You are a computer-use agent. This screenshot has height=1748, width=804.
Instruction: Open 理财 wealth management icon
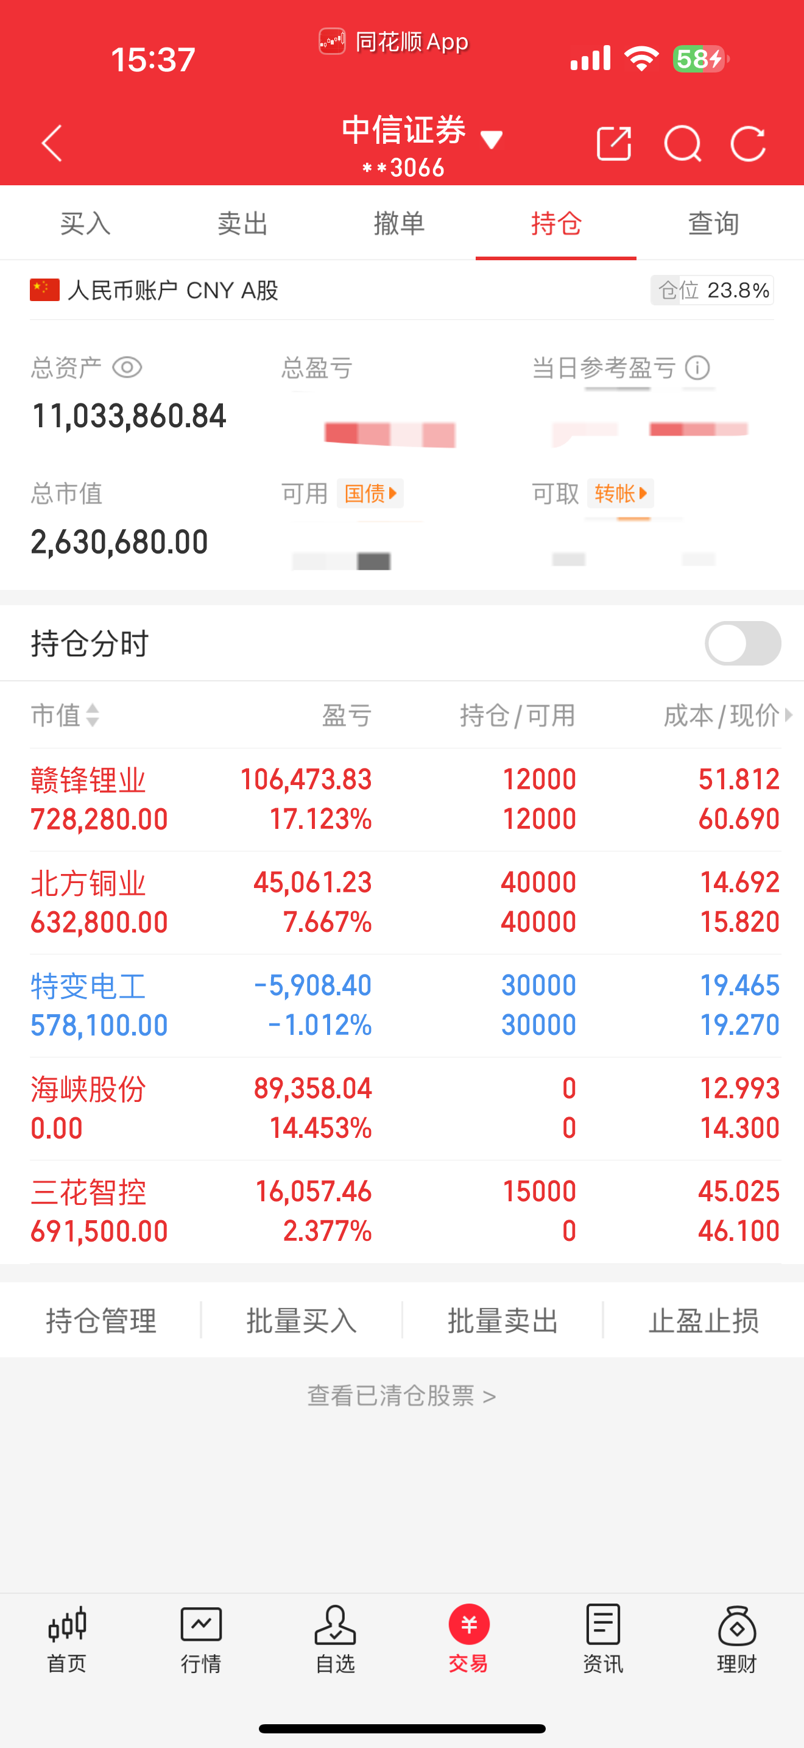[736, 1638]
